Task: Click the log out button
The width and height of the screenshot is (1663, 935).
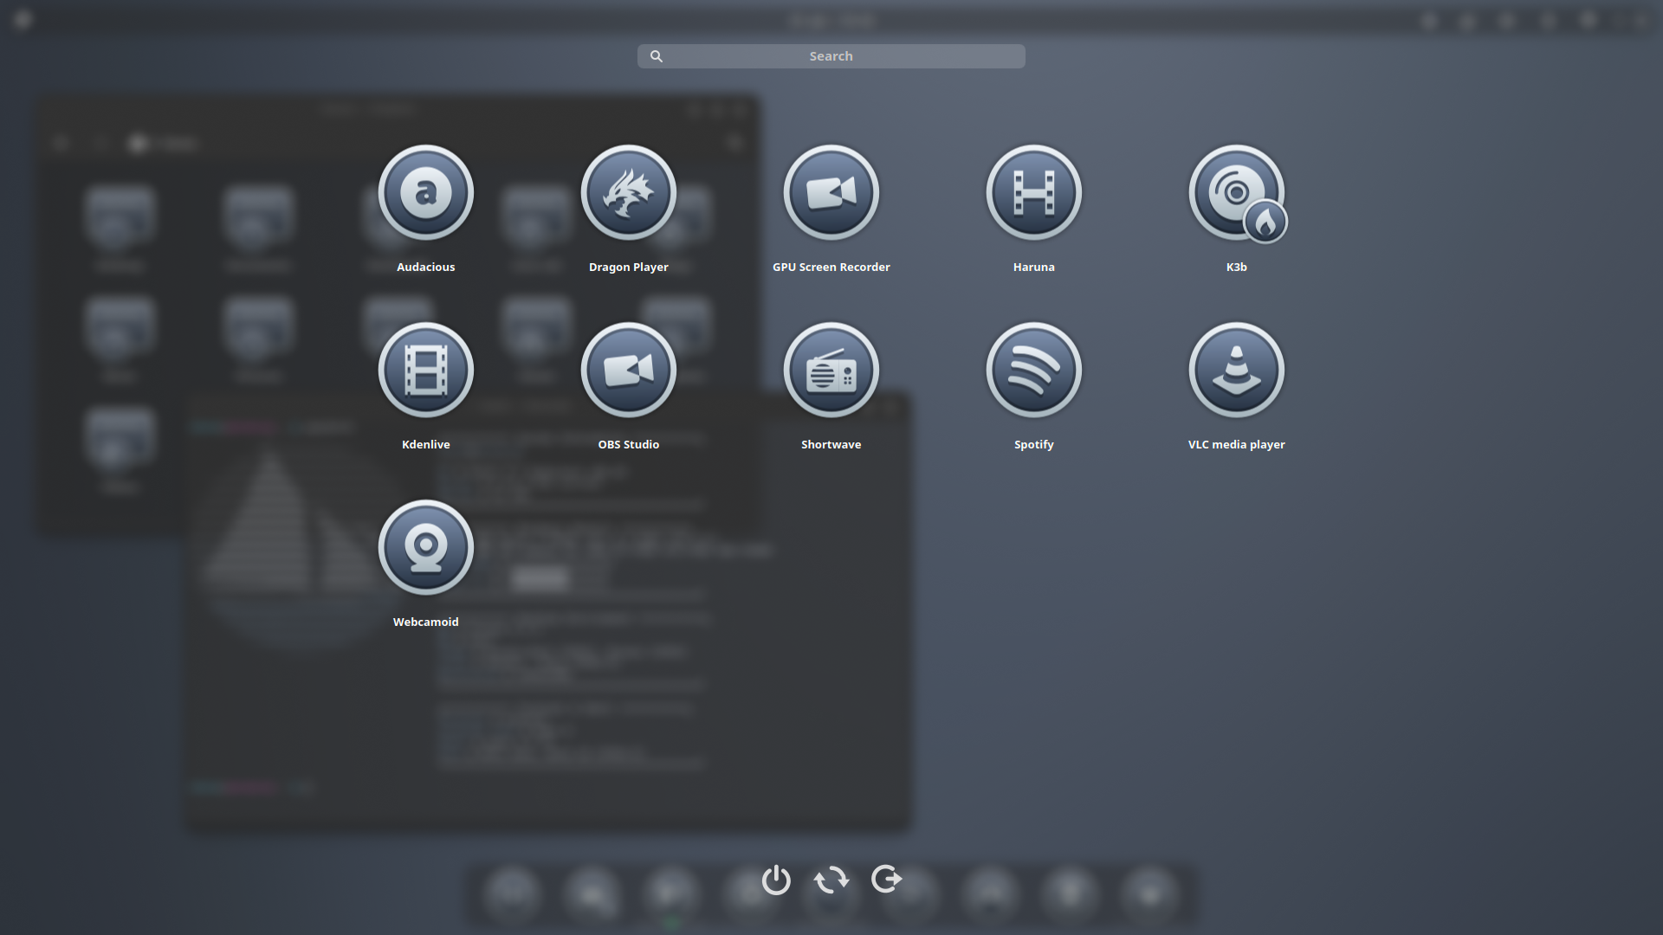Action: (887, 880)
